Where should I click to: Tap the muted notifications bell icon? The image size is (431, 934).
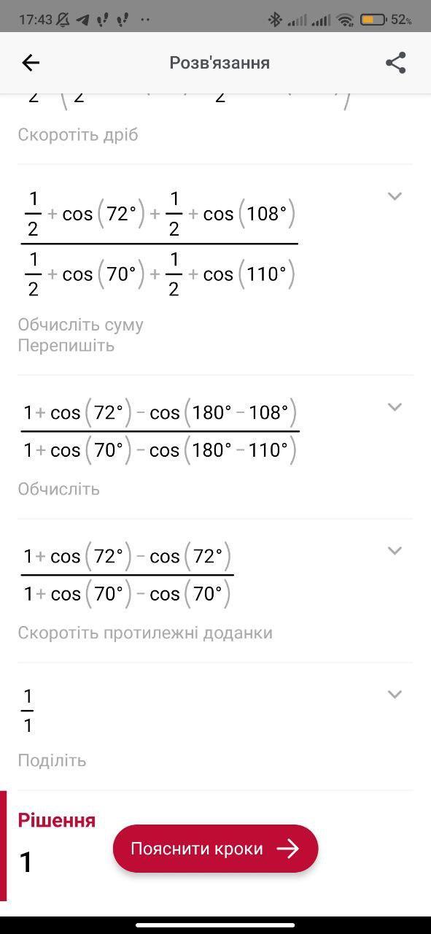[63, 20]
